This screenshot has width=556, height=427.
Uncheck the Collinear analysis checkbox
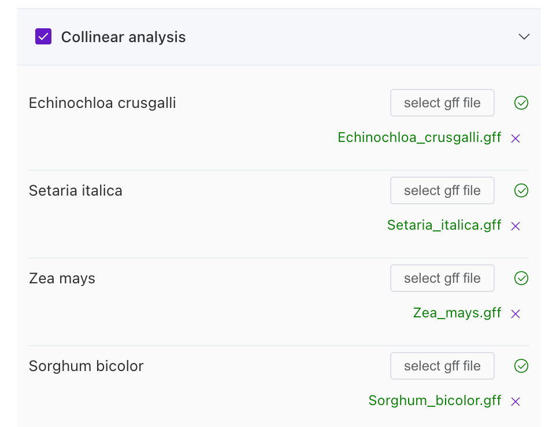[x=43, y=37]
